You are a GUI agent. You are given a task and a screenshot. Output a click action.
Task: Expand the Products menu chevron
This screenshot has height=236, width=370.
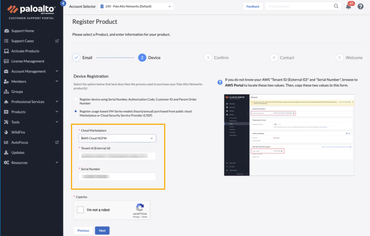[x=57, y=112]
